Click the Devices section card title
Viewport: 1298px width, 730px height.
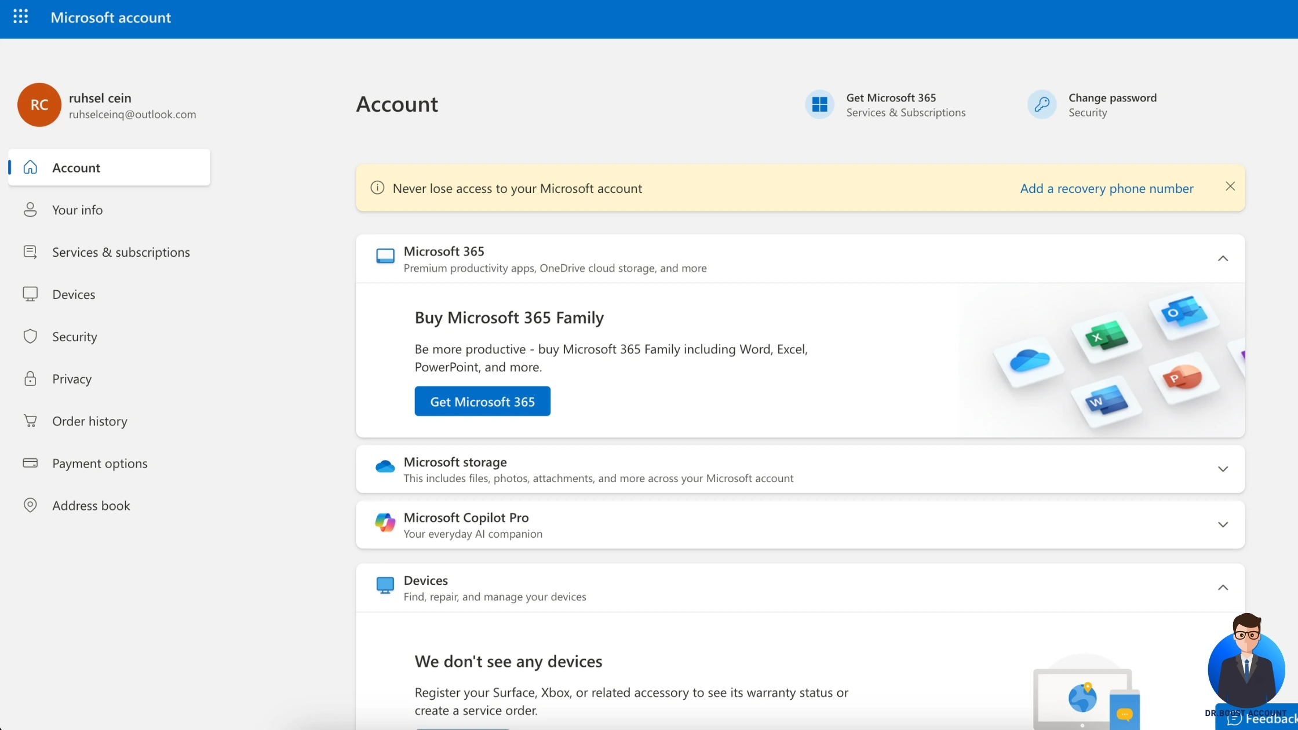(x=425, y=581)
